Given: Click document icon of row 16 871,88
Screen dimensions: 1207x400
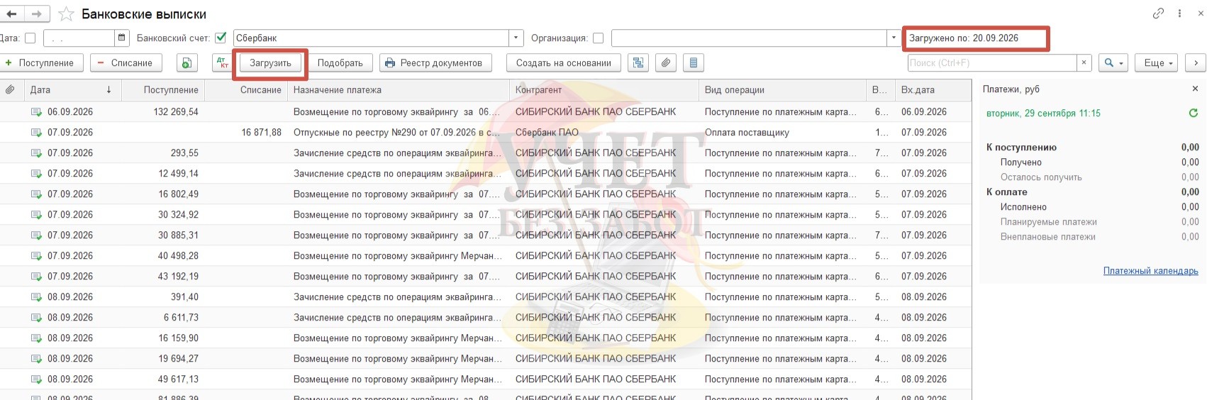Looking at the screenshot, I should [x=36, y=133].
